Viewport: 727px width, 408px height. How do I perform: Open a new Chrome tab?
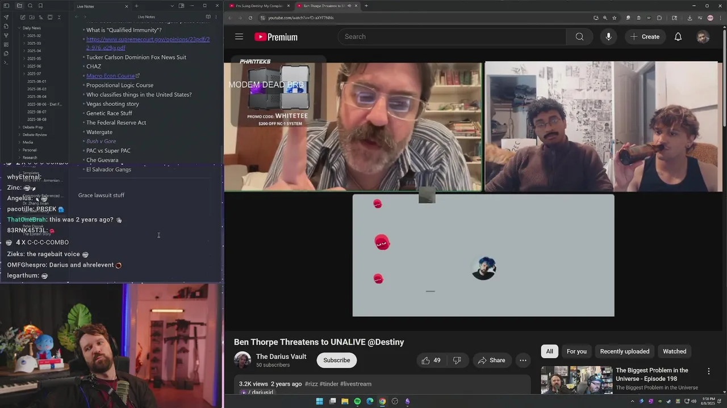366,6
